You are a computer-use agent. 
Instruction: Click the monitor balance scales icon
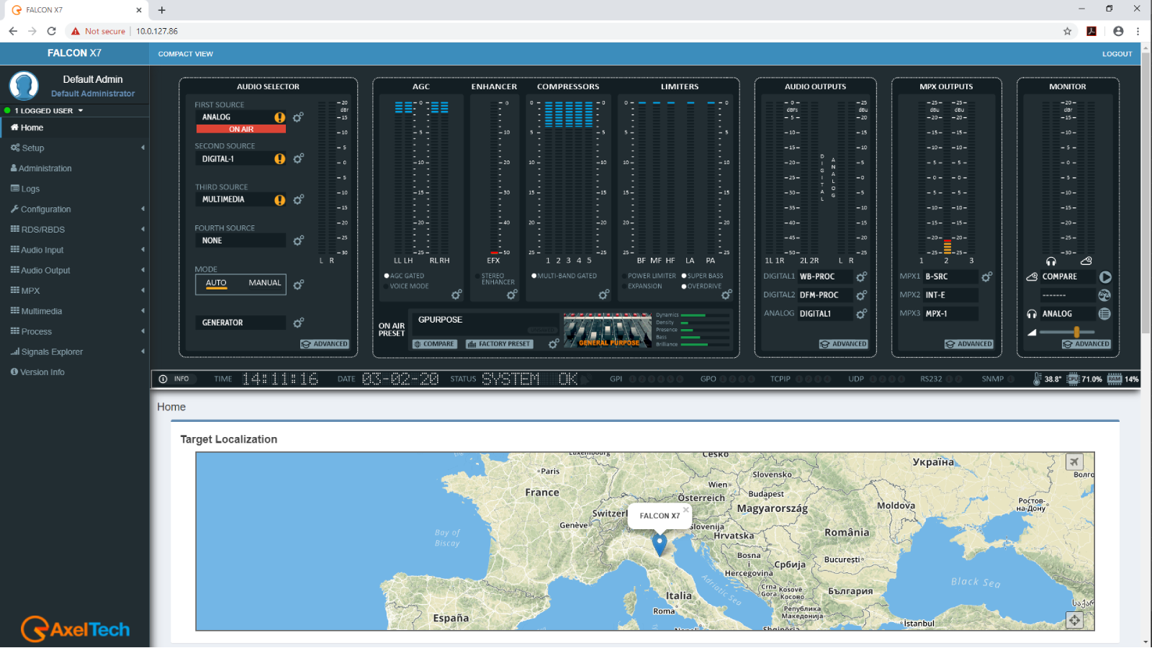[x=1104, y=295]
